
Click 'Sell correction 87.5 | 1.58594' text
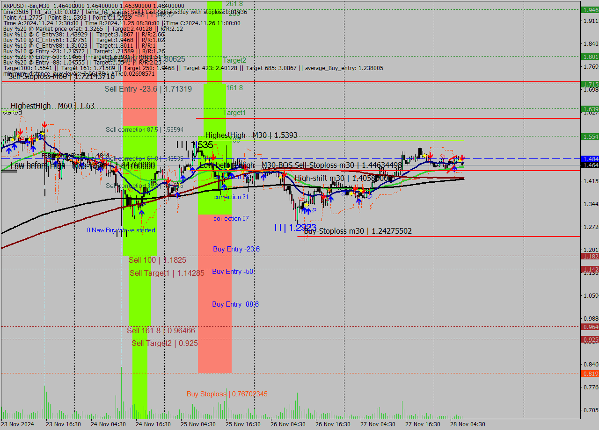pyautogui.click(x=145, y=129)
